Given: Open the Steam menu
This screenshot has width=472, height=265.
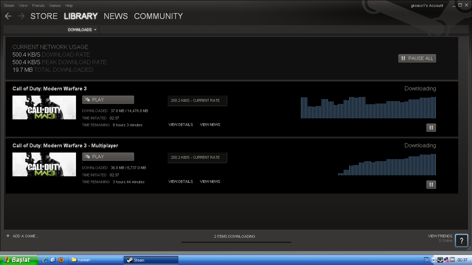Looking at the screenshot, I should (9, 6).
